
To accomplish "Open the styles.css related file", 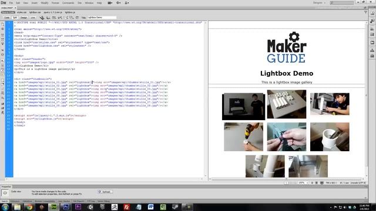I will (x=22, y=12).
